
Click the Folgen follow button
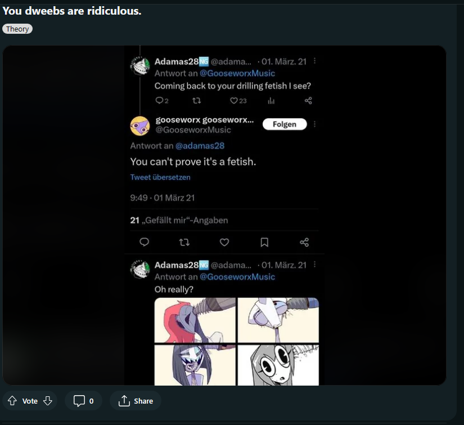[285, 124]
